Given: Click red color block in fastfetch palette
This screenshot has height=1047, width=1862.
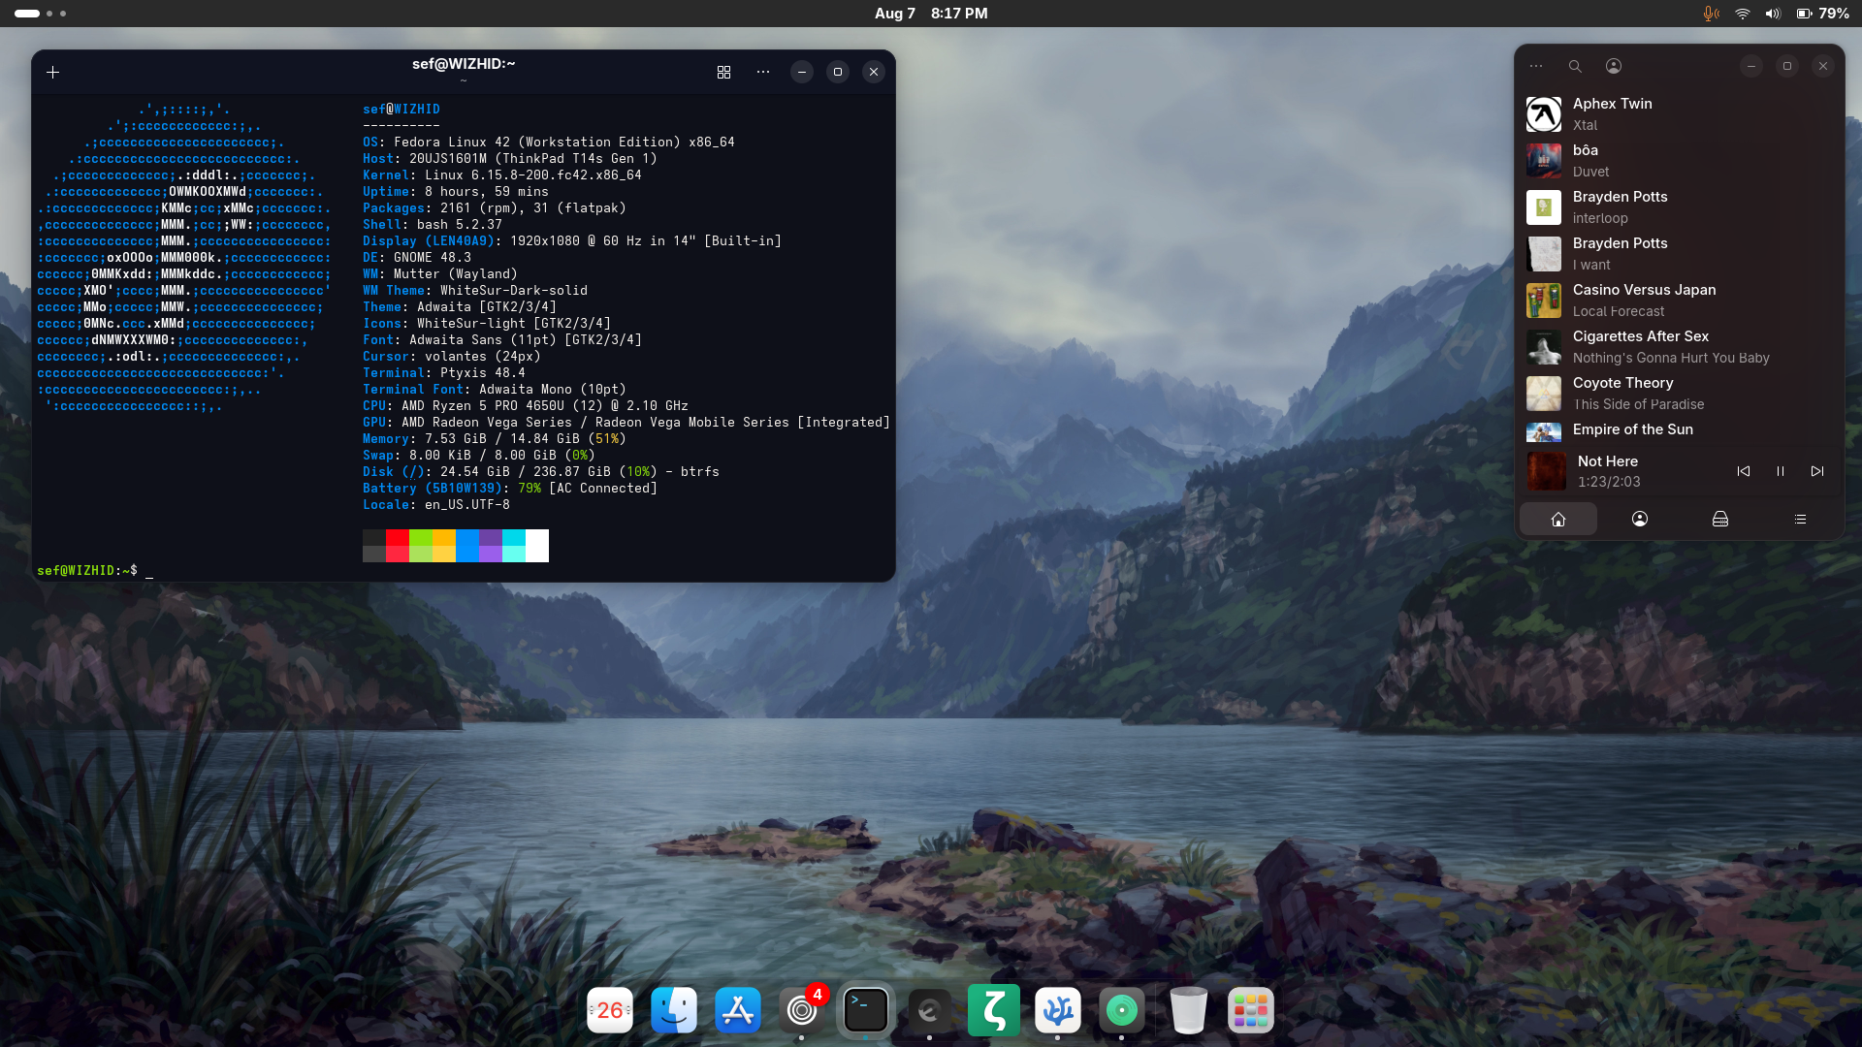Looking at the screenshot, I should click(x=398, y=546).
